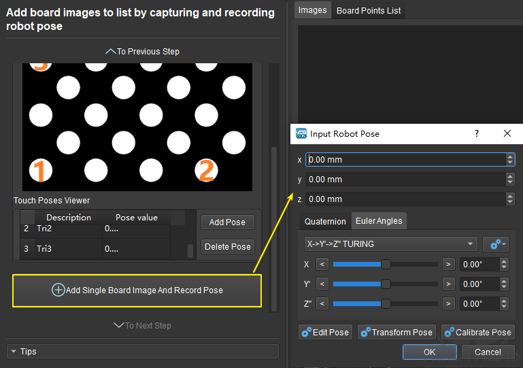
Task: Open the Board Points List tab
Action: [x=369, y=10]
